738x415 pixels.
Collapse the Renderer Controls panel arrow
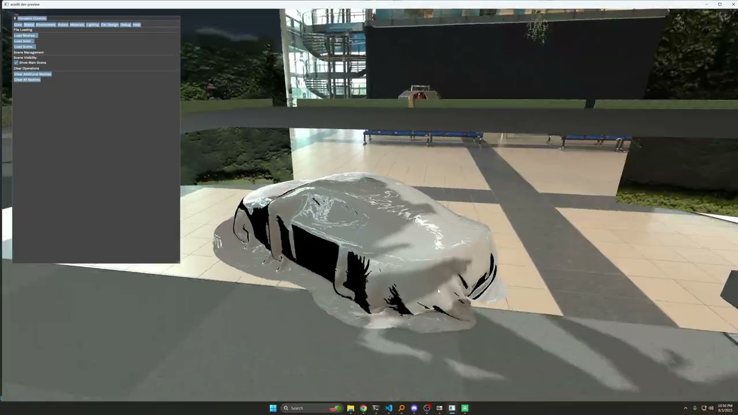tap(15, 18)
